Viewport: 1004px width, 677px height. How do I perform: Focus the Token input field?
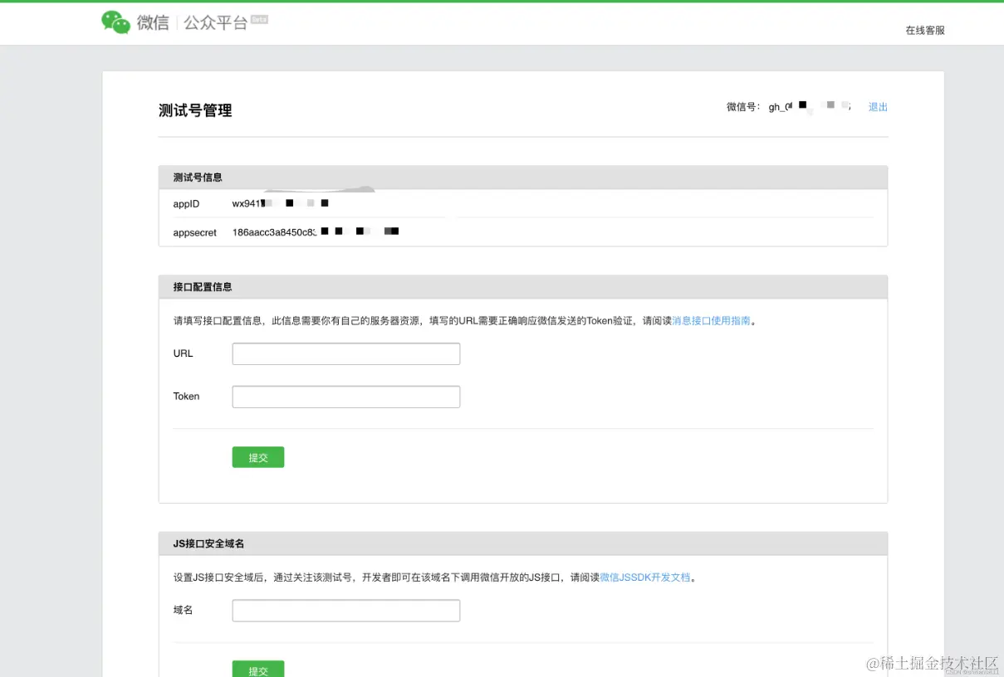346,397
